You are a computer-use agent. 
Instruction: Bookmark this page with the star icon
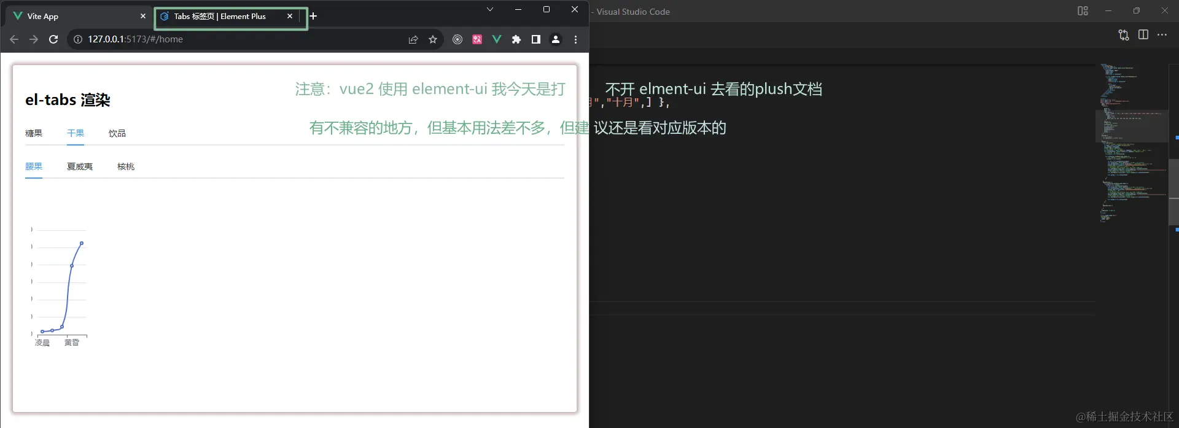point(433,39)
